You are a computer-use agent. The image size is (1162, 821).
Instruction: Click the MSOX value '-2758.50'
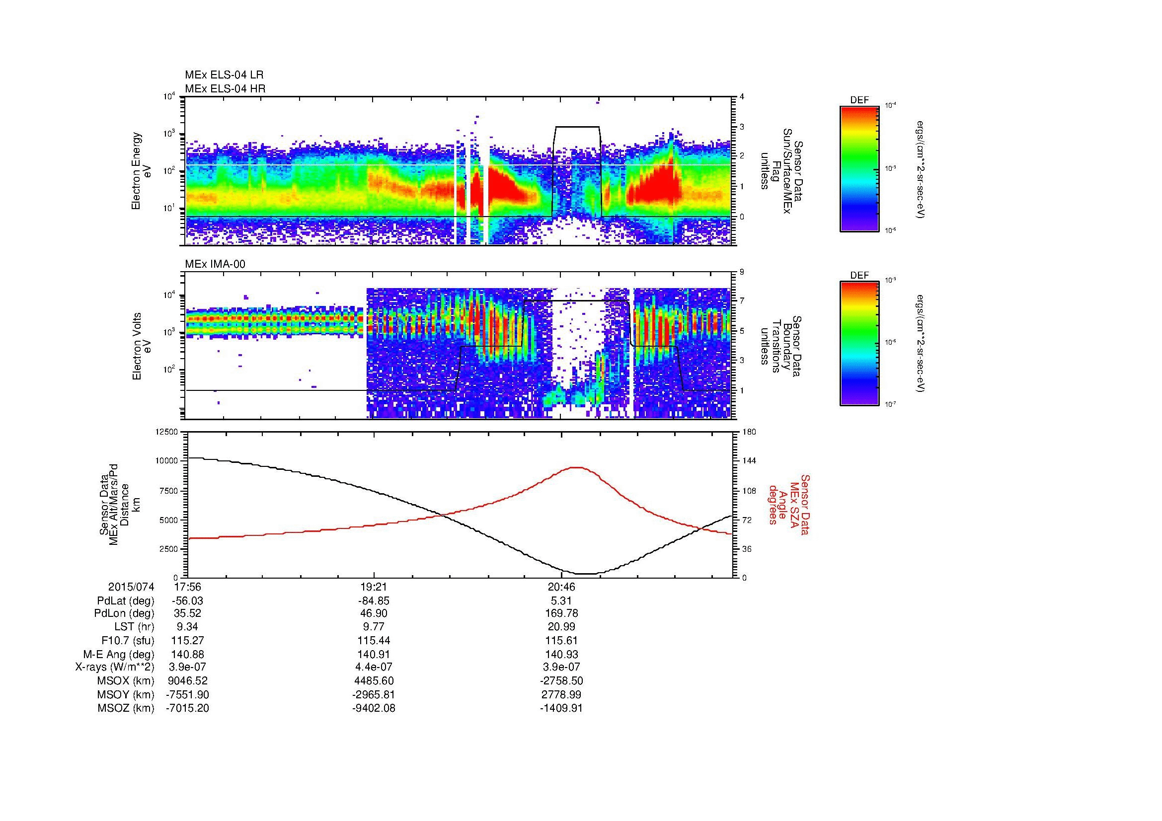coord(561,681)
